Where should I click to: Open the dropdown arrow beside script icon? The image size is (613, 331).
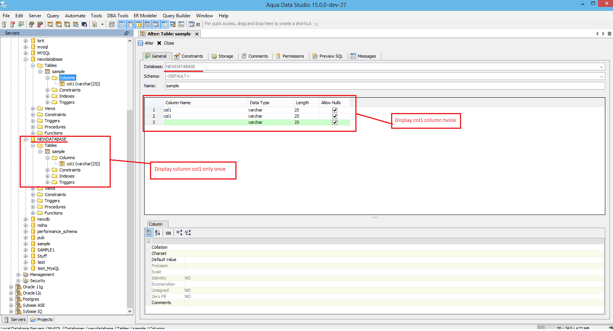pyautogui.click(x=102, y=24)
